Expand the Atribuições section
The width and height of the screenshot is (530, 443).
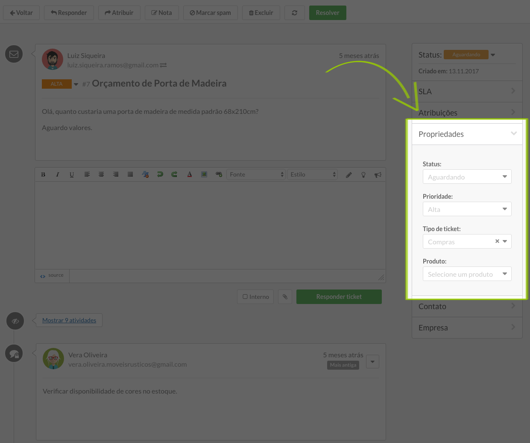point(467,113)
